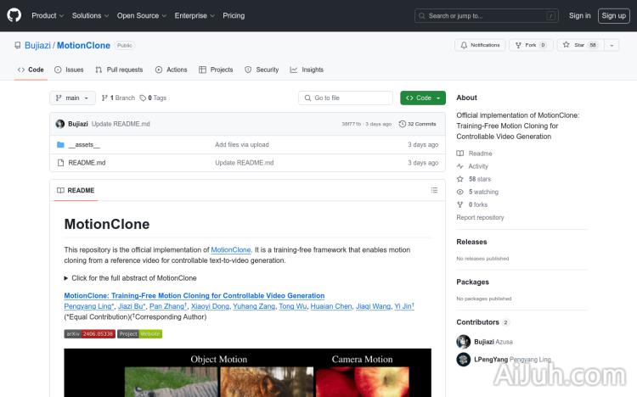Open the star lists dropdown arrow

tap(612, 45)
